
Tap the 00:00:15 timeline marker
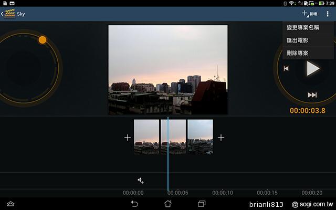(x=267, y=193)
